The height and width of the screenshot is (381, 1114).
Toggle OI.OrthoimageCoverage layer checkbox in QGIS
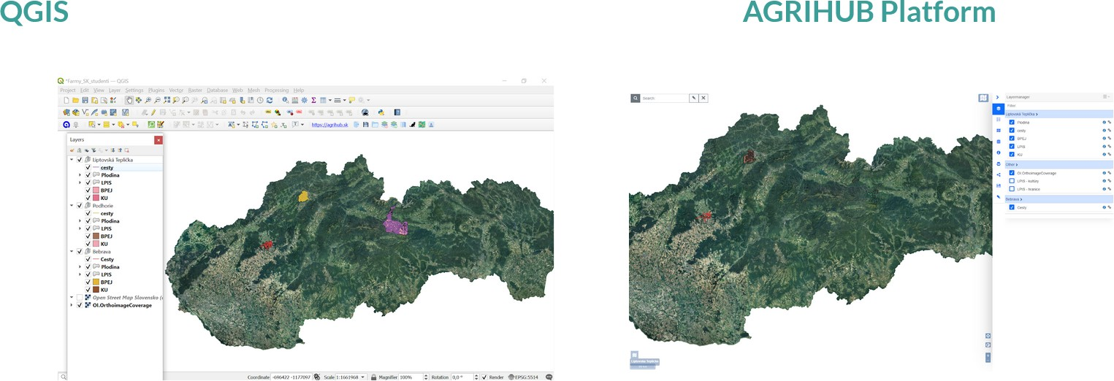coord(79,305)
